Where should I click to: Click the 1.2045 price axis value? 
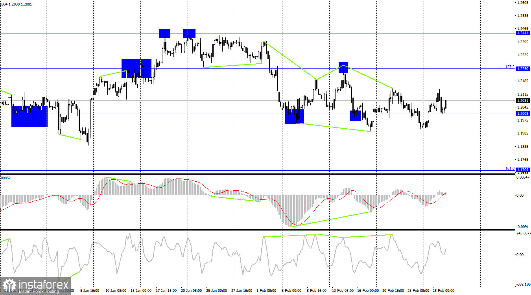tap(523, 107)
